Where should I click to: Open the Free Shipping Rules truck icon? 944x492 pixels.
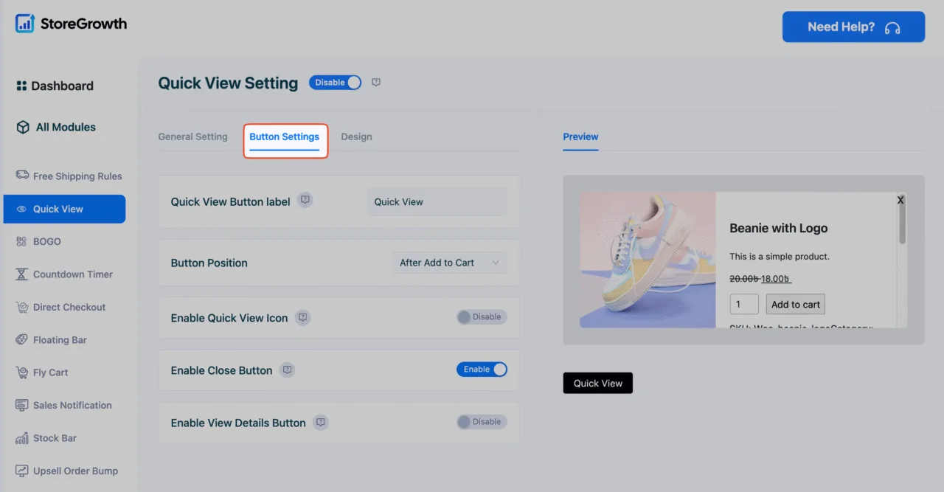click(x=22, y=176)
